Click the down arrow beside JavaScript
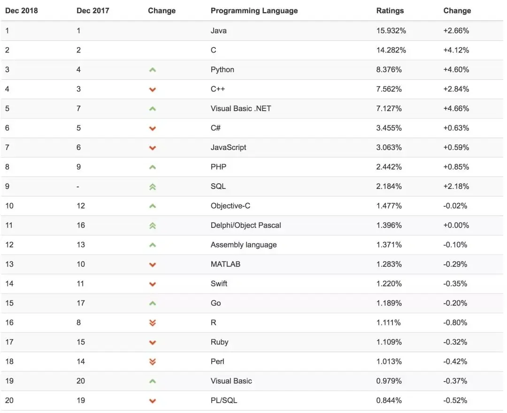 [153, 148]
